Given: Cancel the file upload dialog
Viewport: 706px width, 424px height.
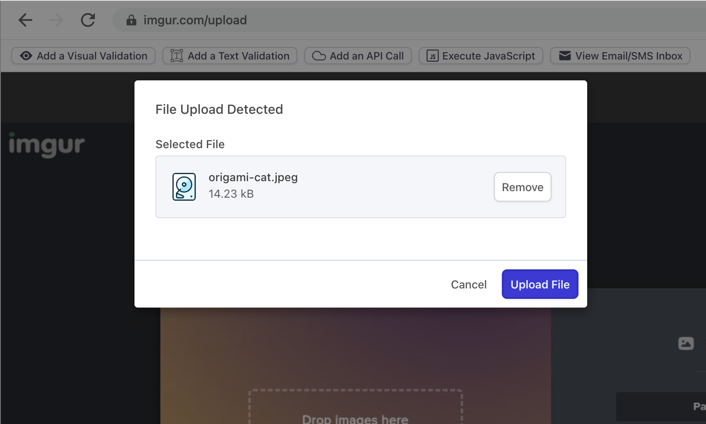Looking at the screenshot, I should (468, 284).
